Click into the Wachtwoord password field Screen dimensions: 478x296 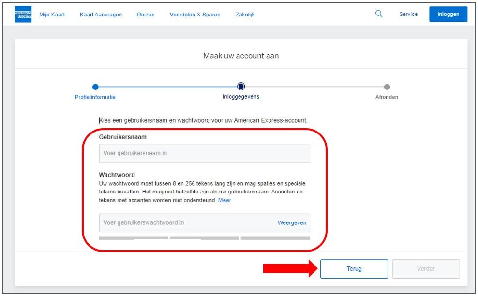click(x=186, y=223)
